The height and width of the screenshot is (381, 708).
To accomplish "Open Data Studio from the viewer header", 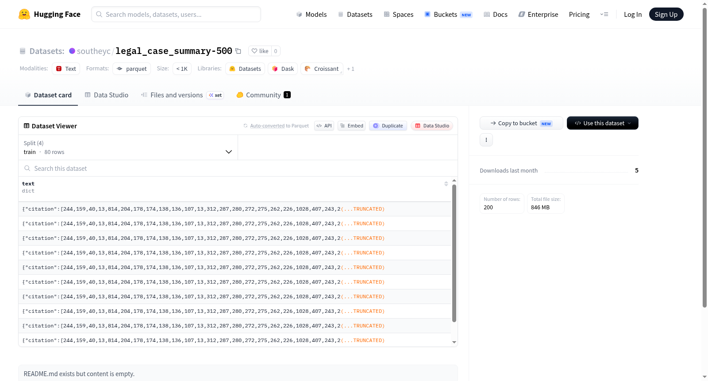I will [432, 126].
